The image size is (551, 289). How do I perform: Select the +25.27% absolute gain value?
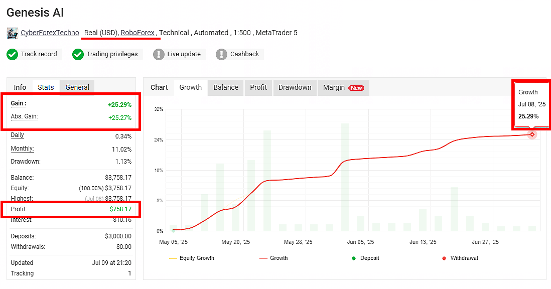tap(120, 117)
